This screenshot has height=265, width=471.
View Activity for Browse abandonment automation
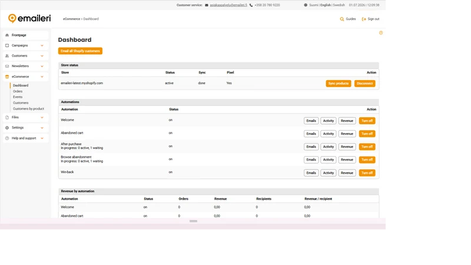(x=328, y=160)
